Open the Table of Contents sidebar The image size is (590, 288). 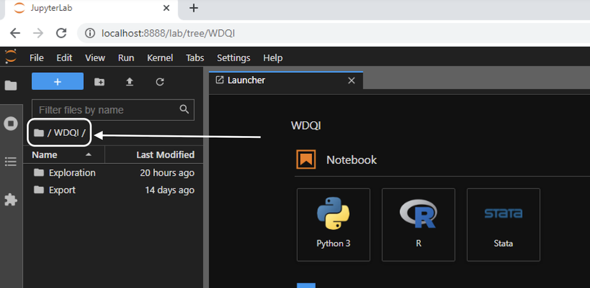[11, 162]
